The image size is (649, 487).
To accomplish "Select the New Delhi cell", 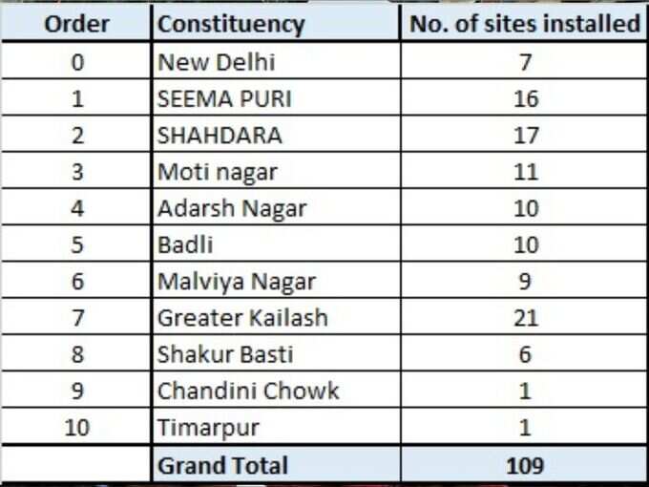I will pyautogui.click(x=277, y=62).
